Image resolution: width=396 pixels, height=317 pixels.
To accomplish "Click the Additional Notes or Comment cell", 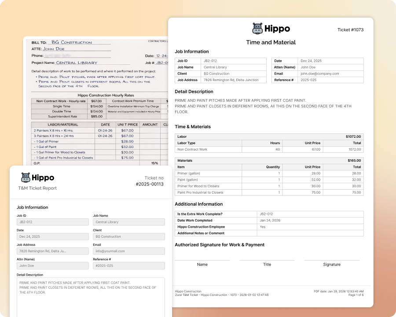I will pos(310,233).
